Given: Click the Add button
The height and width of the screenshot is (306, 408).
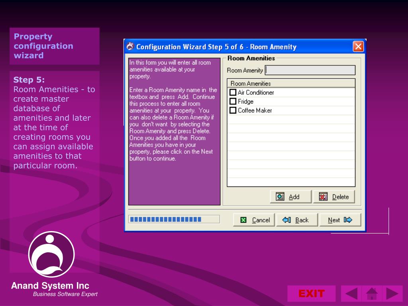Looking at the screenshot, I should [x=290, y=197].
